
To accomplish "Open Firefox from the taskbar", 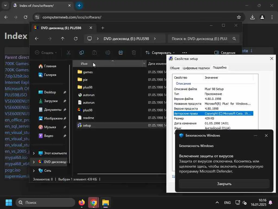I will [82, 202].
